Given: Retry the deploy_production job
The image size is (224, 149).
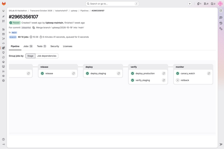Looking at the screenshot, I should coord(164,74).
